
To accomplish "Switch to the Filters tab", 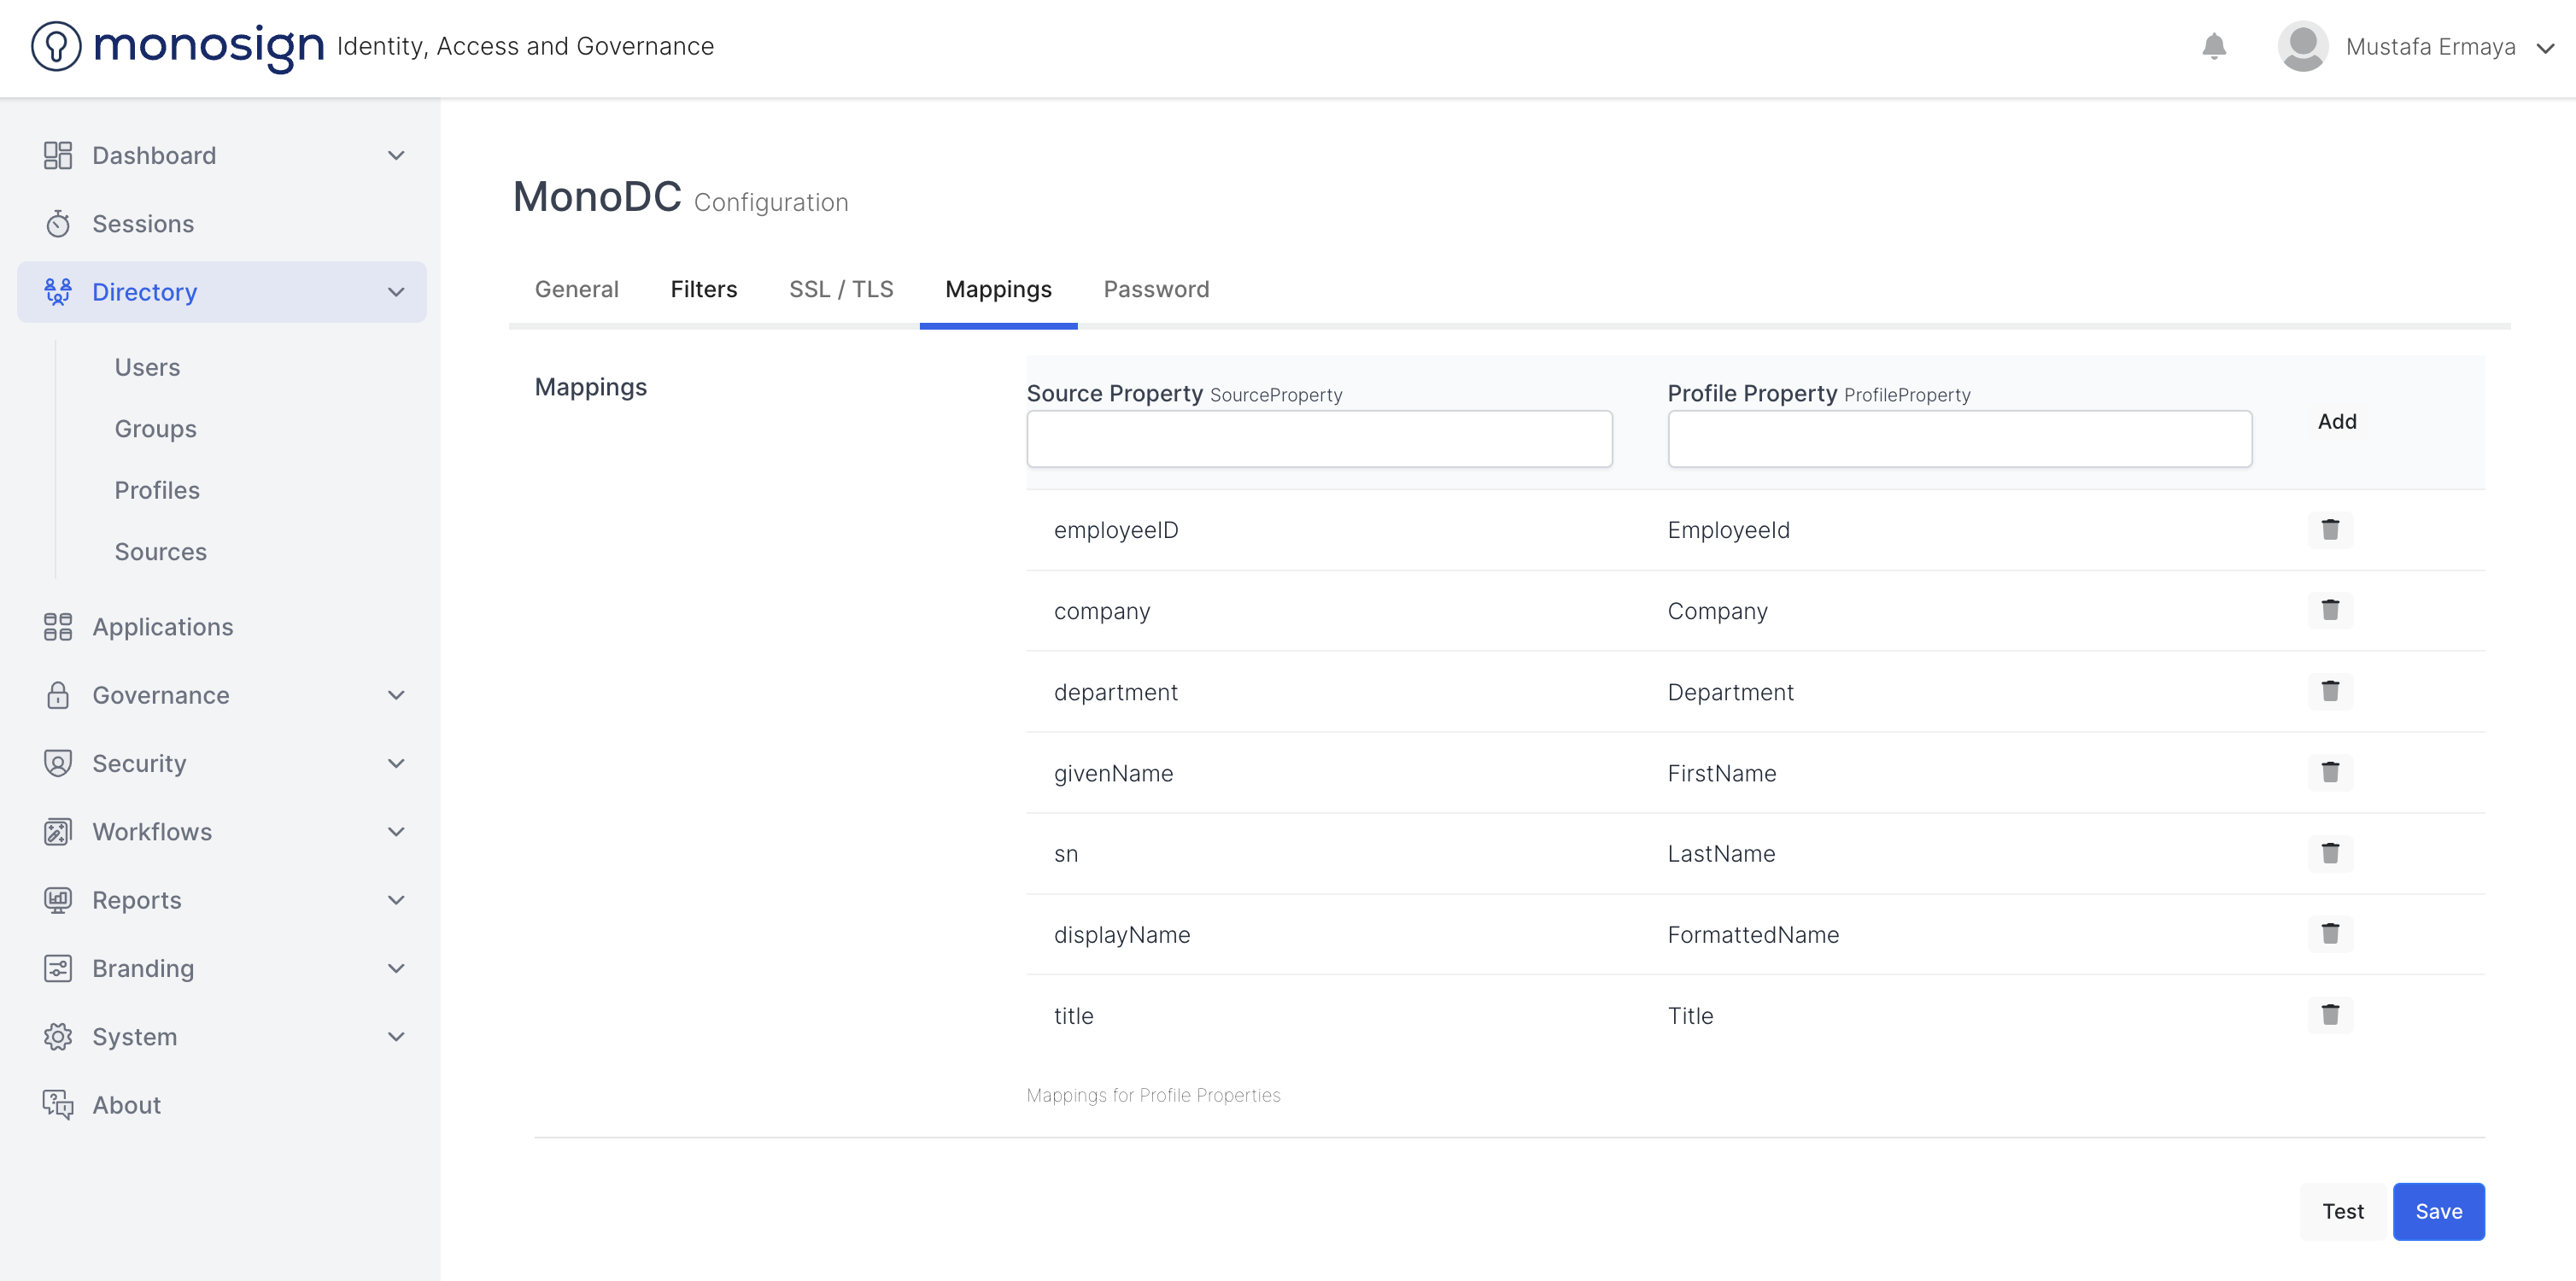I will tap(703, 289).
